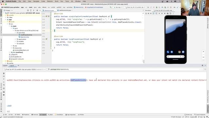Open the App Inspection tool window
The image size is (209, 118).
[71, 115]
